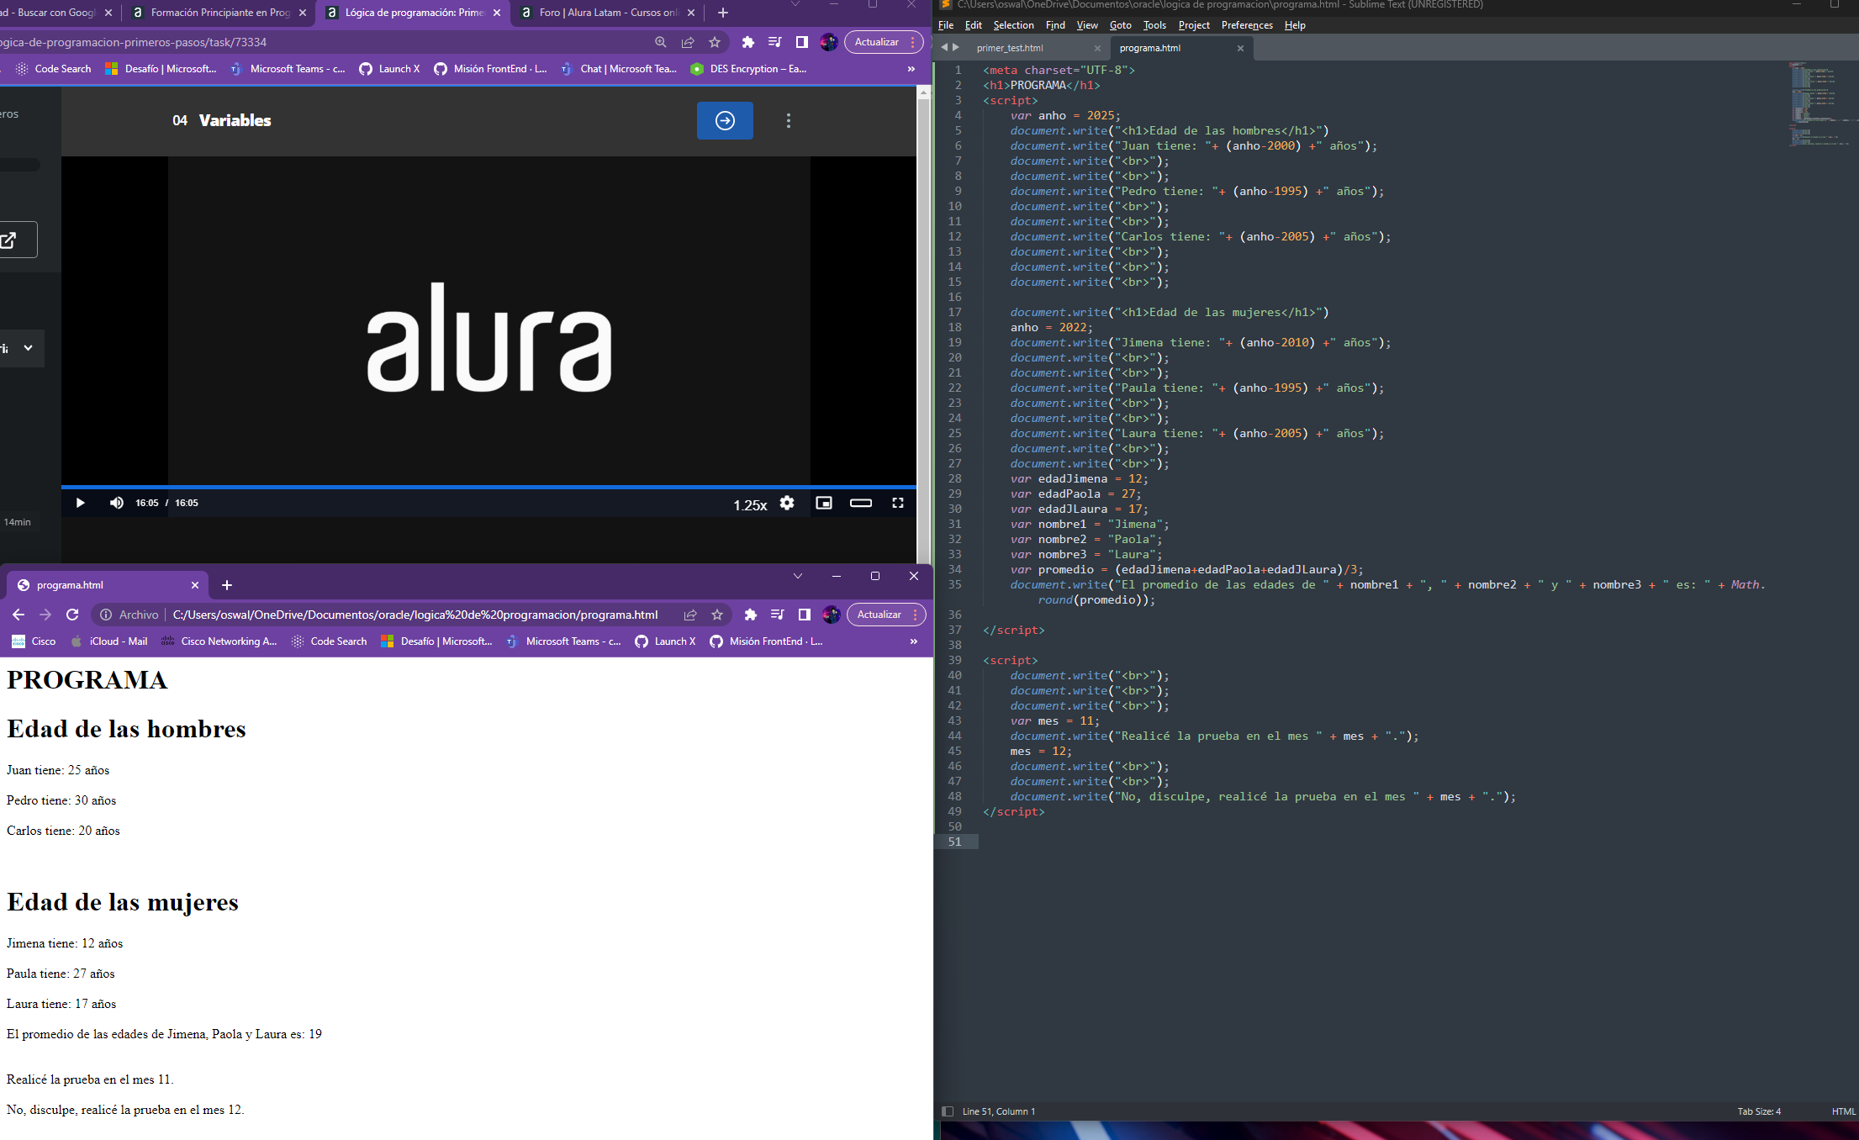Enable picture-in-picture mode in video player

pos(824,503)
